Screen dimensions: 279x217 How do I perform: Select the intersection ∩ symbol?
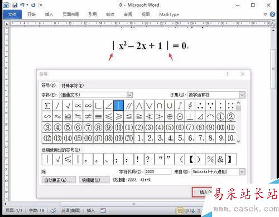pyautogui.click(x=160, y=106)
